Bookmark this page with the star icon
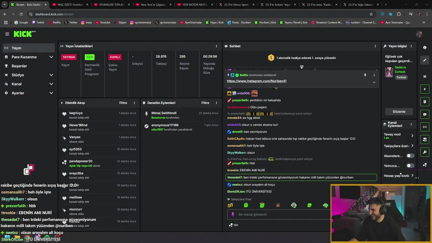The image size is (432, 243). coord(371,14)
